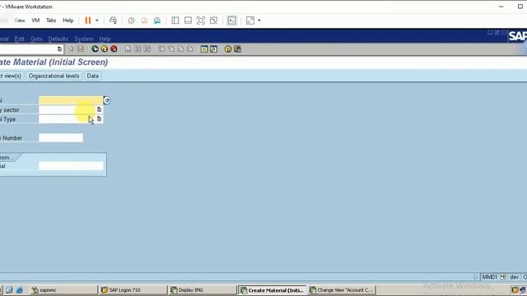Open the SAP Help menu
Viewport: 527px width, 296px height.
105,39
